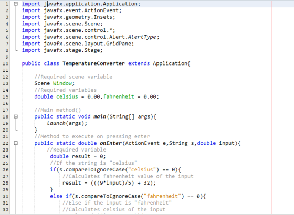Click the 'extends' keyword on line 10
Image resolution: width=294 pixels, height=215 pixels.
[139, 63]
